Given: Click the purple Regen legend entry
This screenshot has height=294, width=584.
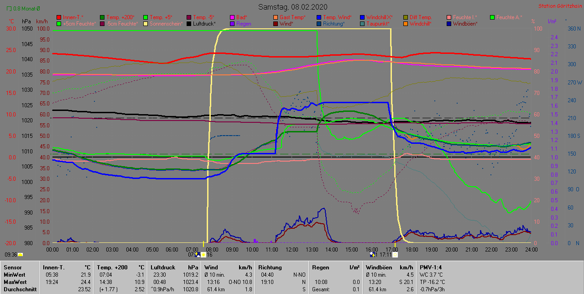Looking at the screenshot, I should tap(241, 24).
